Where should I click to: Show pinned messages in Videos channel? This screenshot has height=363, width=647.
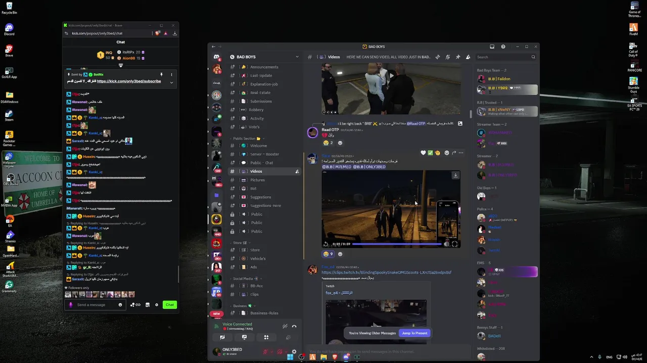pos(458,57)
